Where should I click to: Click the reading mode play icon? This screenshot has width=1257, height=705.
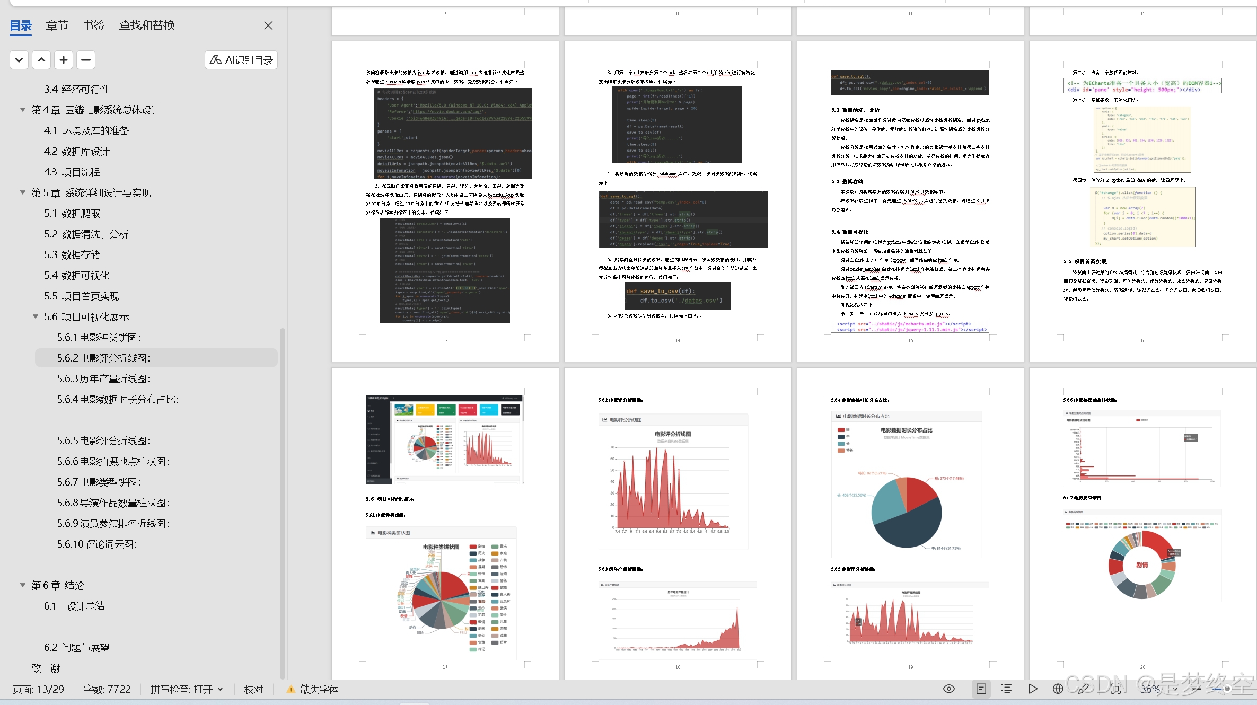1033,689
